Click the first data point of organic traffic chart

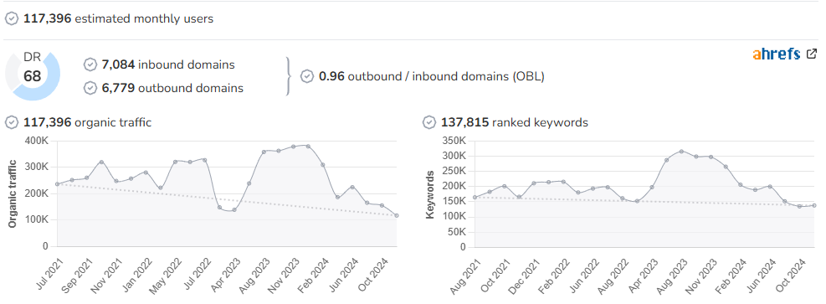(x=57, y=184)
